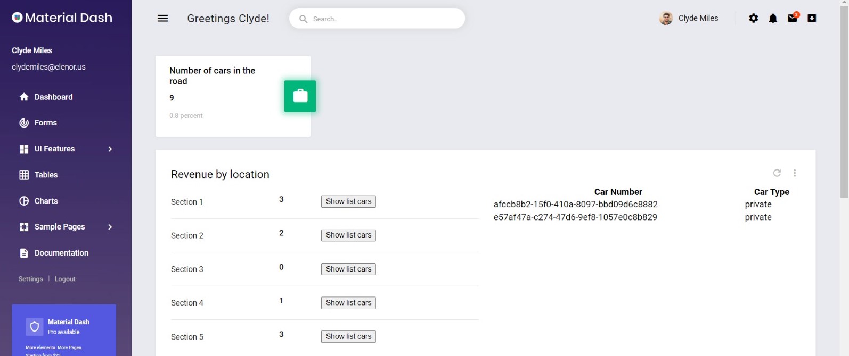This screenshot has width=849, height=356.
Task: Click the Revenue by location heading
Action: [220, 174]
